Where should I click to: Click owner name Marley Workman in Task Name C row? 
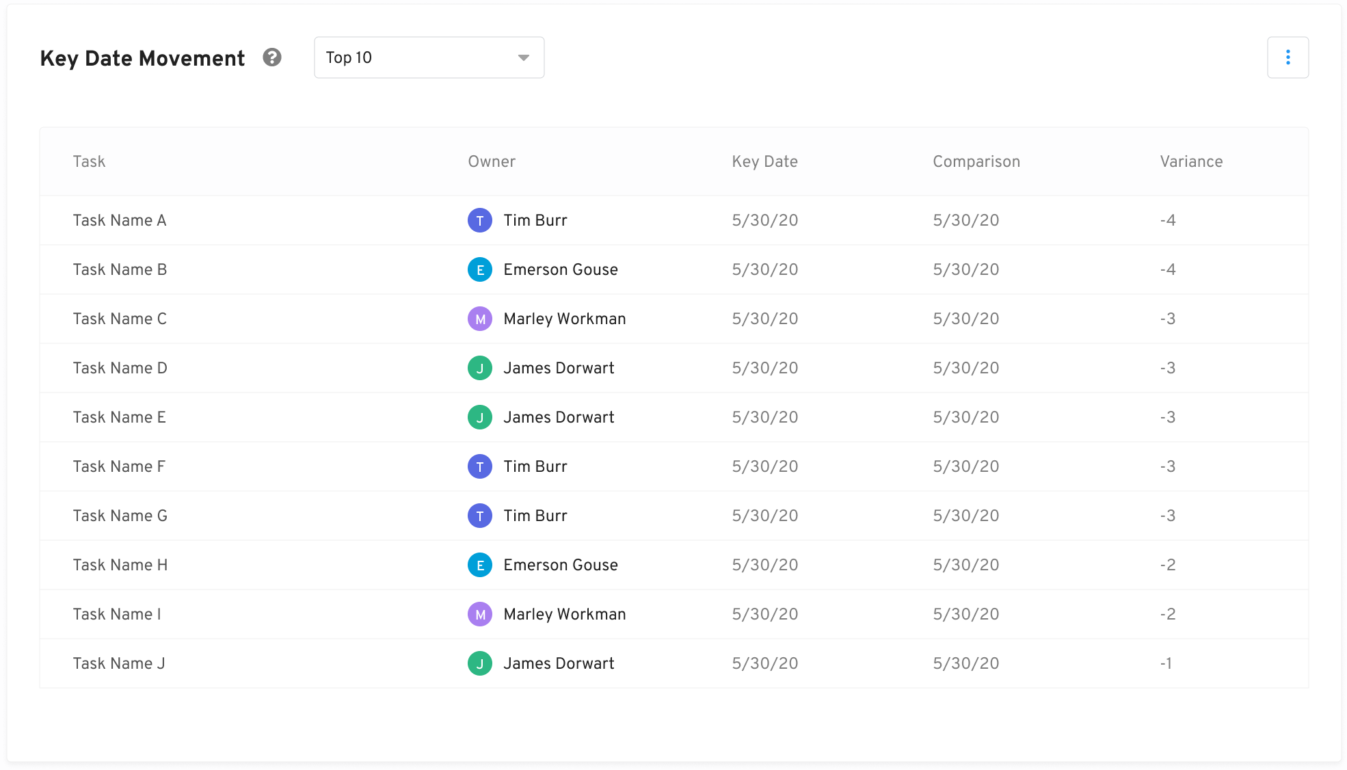tap(565, 319)
